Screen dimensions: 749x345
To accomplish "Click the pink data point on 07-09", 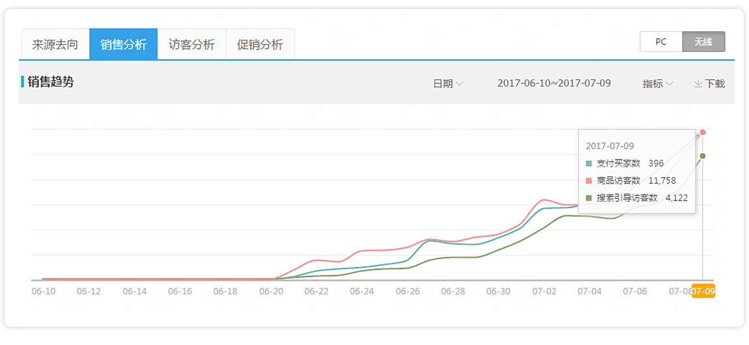I will click(703, 132).
